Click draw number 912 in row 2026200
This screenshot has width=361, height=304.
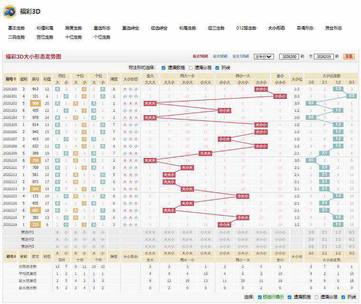[x=35, y=89]
